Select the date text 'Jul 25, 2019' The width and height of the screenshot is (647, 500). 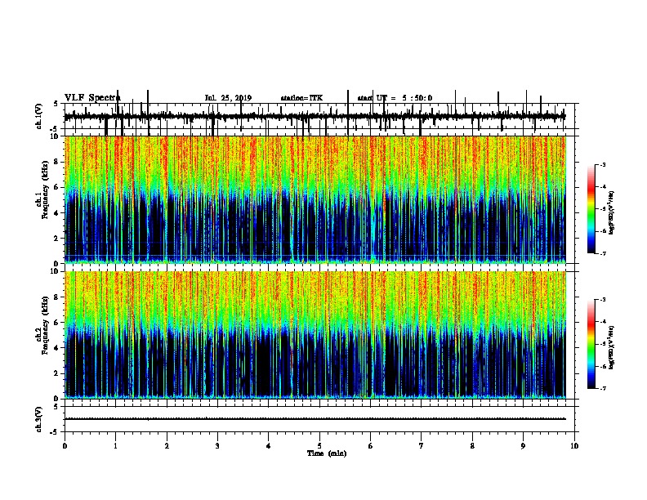(x=228, y=98)
